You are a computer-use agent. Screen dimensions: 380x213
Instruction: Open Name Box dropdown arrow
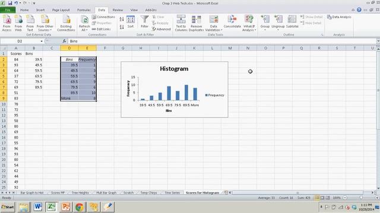[x=42, y=41]
